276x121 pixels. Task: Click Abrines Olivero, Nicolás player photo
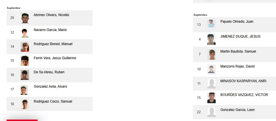click(25, 18)
